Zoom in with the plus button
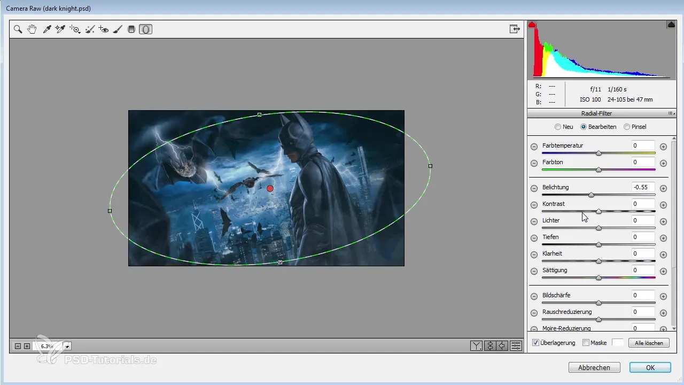Screen dimensions: 684x385 (x=27, y=346)
